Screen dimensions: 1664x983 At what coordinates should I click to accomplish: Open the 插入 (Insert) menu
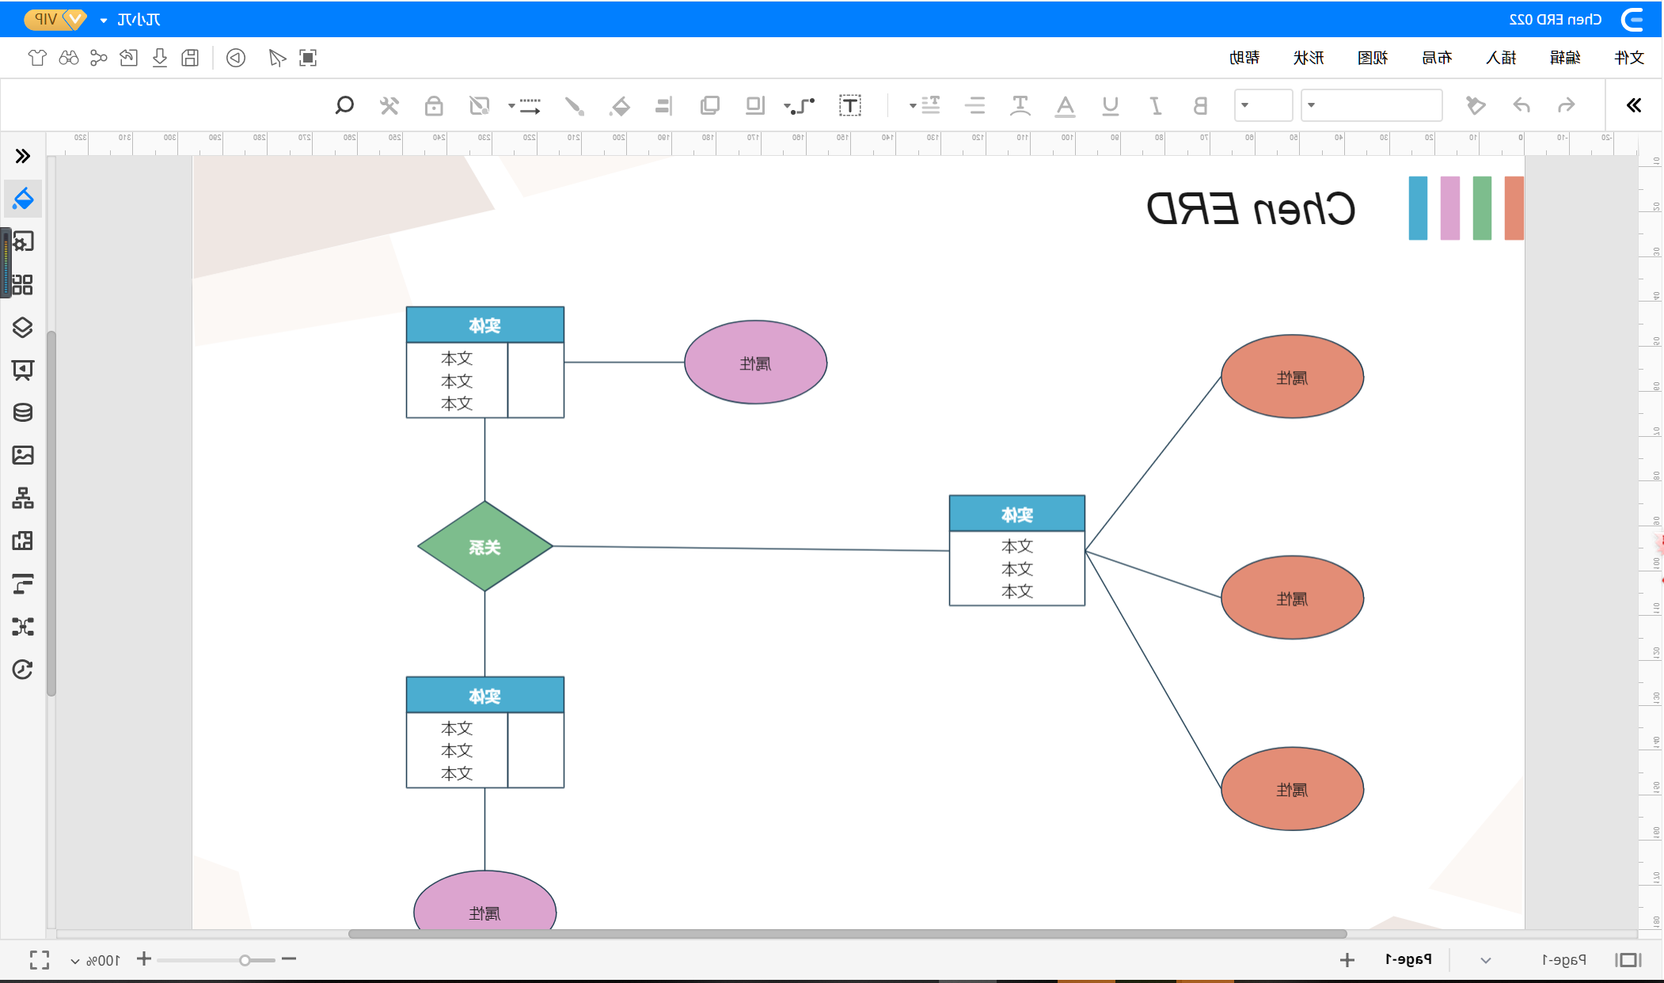coord(1501,58)
